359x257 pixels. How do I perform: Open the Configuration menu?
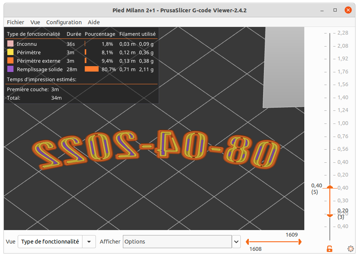(64, 22)
